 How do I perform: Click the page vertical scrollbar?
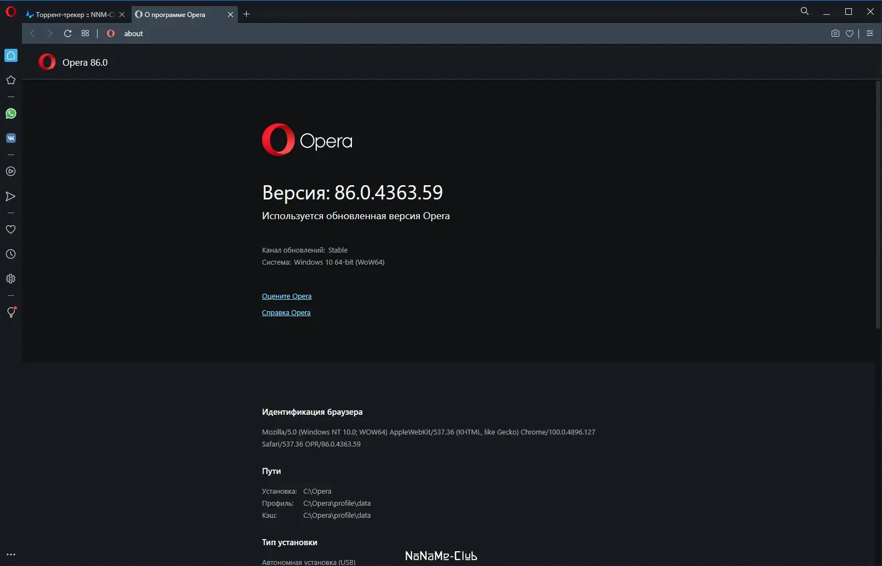[878, 205]
